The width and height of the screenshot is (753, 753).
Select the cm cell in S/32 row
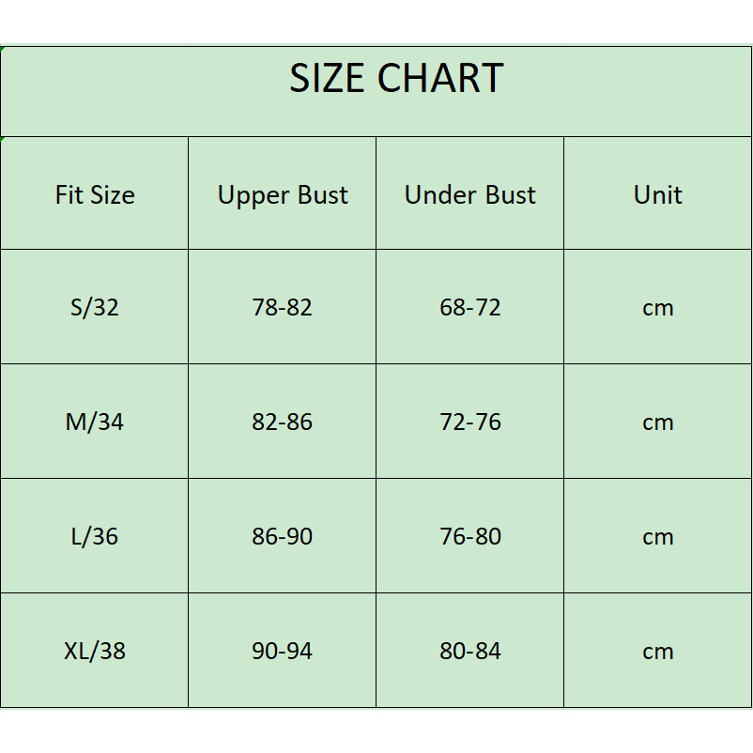click(x=657, y=307)
